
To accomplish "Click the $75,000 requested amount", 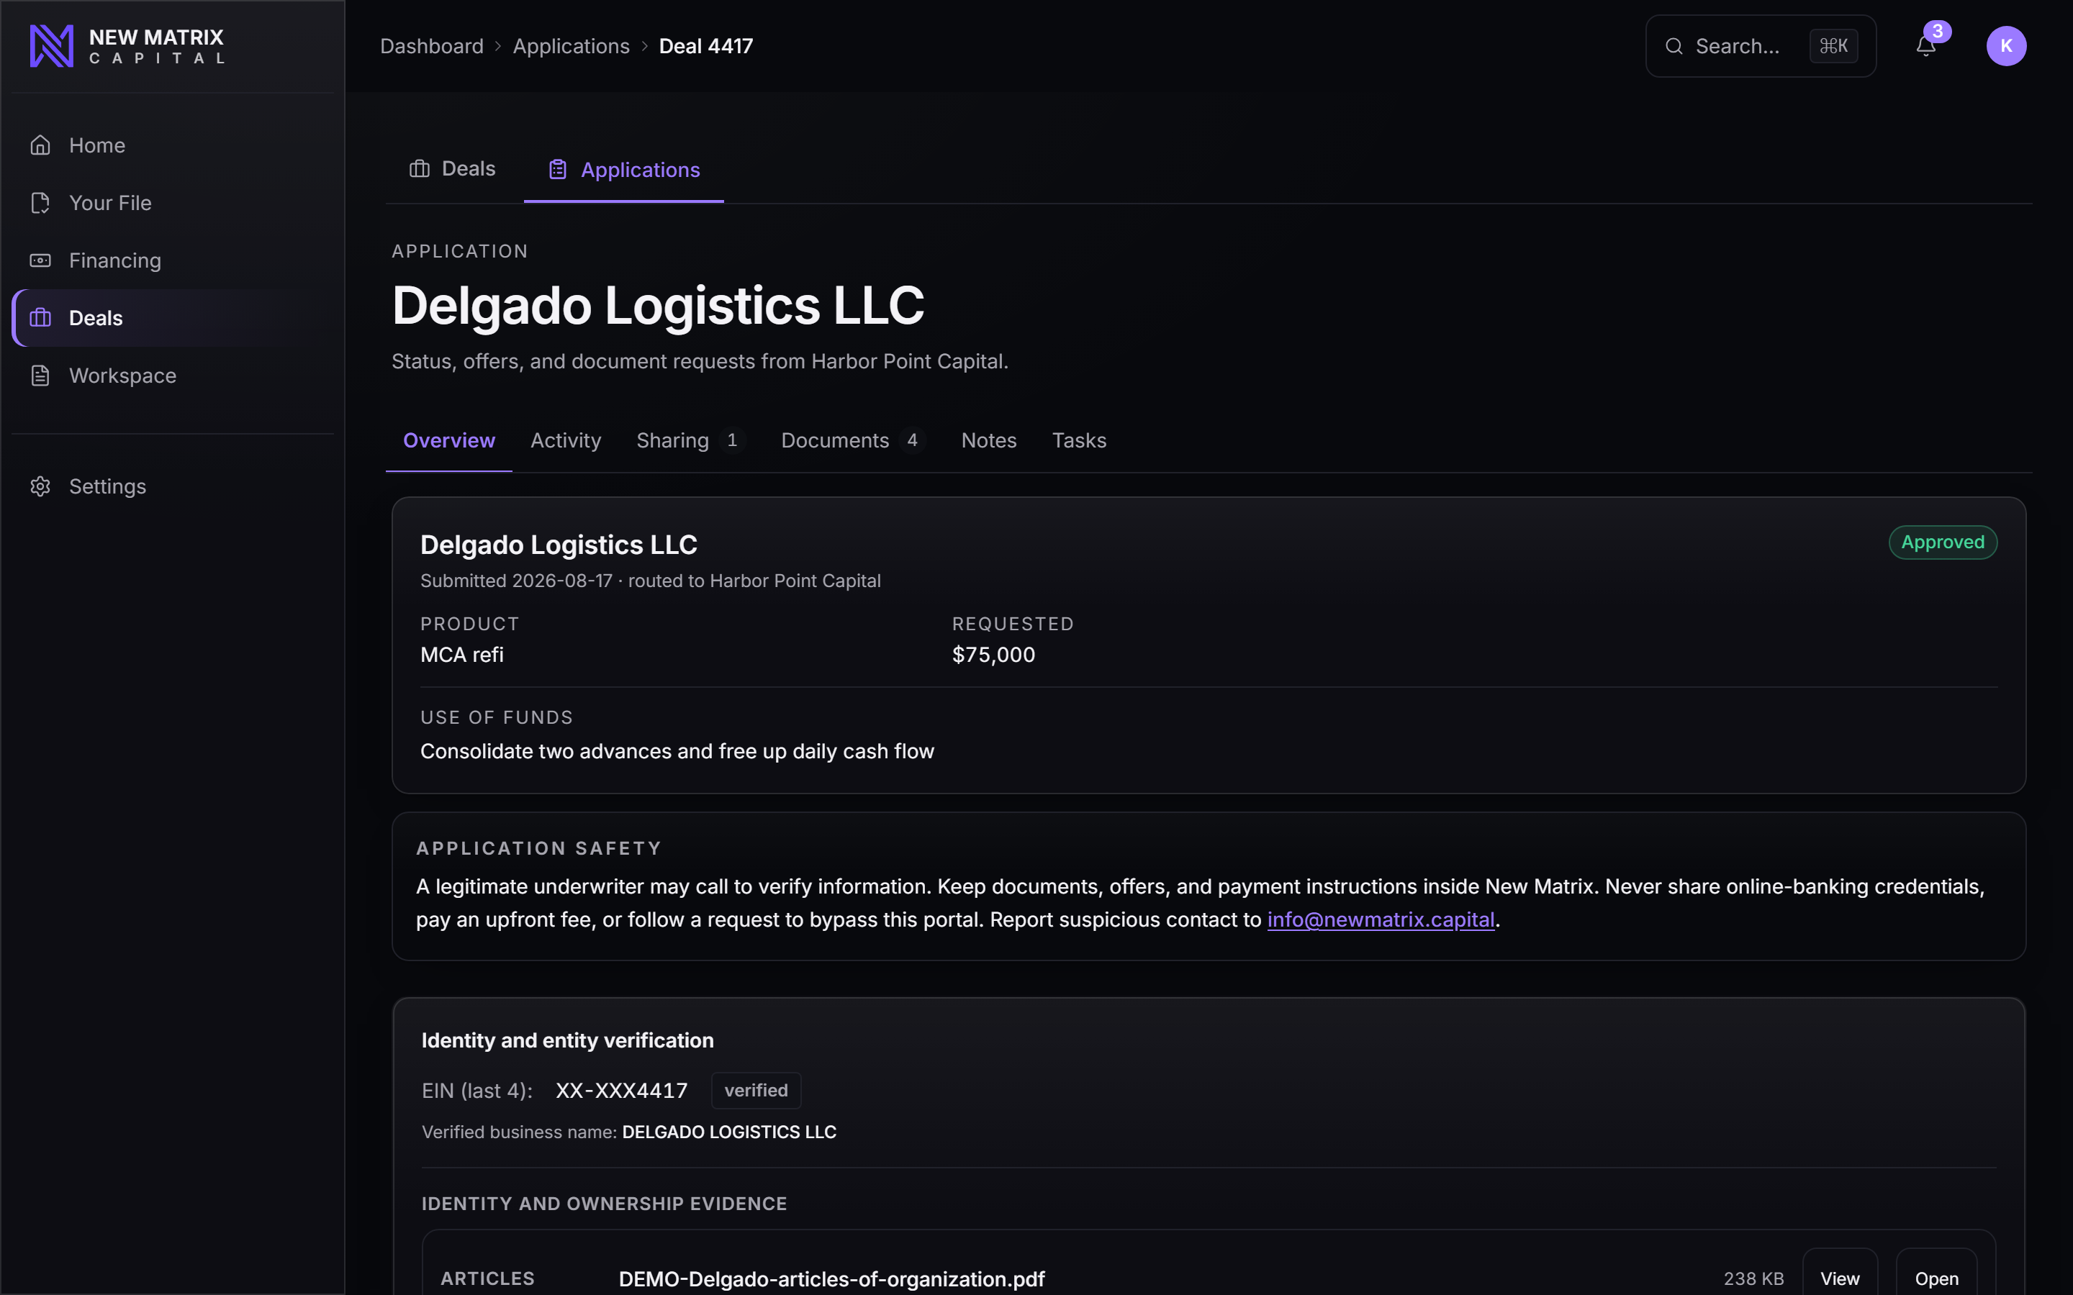I will pos(993,655).
